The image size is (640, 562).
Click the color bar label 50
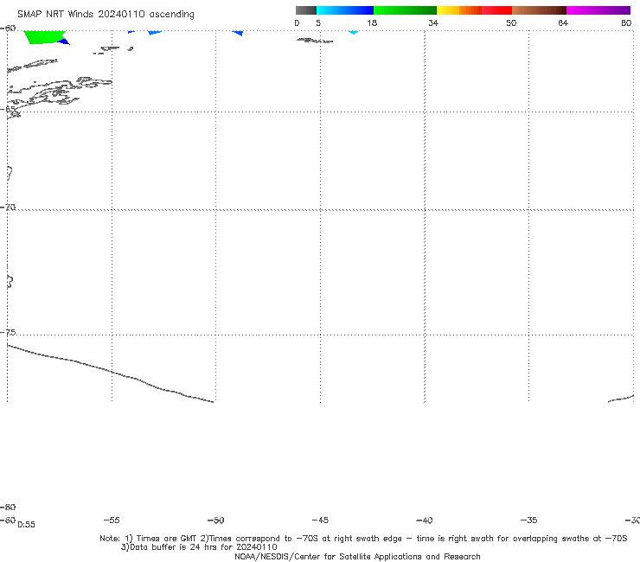[x=511, y=22]
